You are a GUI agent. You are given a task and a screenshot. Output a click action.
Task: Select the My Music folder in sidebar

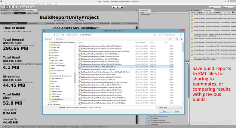click(54, 53)
